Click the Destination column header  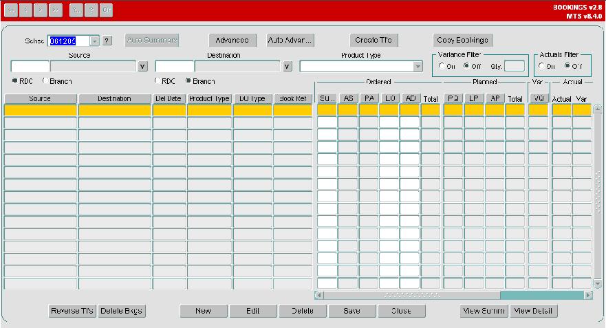point(115,98)
